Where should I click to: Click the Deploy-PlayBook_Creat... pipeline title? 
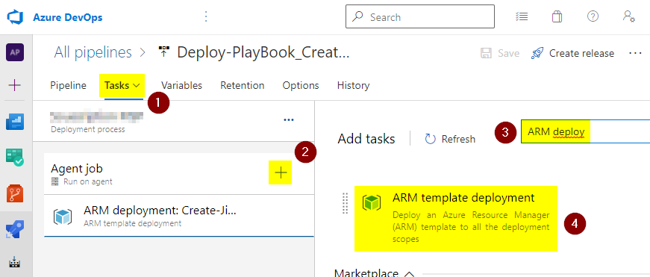coord(263,53)
